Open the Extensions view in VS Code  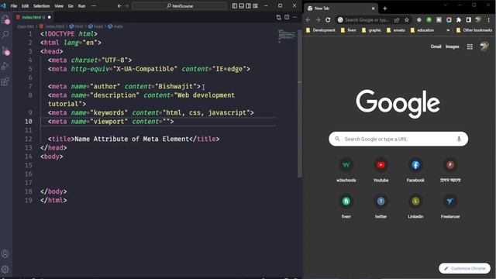pyautogui.click(x=5, y=81)
